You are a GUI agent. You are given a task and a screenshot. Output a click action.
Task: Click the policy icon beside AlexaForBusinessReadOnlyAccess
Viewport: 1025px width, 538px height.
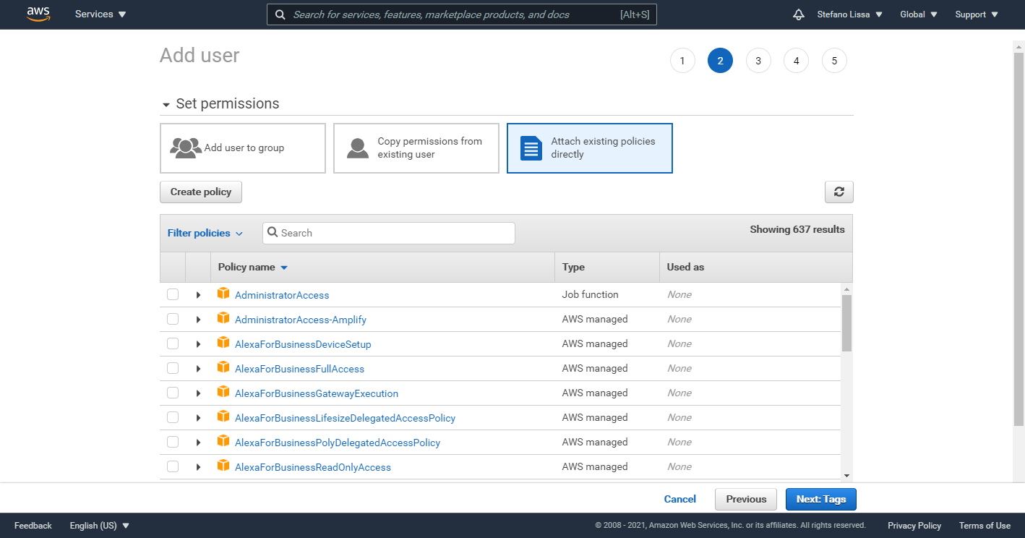(x=223, y=466)
